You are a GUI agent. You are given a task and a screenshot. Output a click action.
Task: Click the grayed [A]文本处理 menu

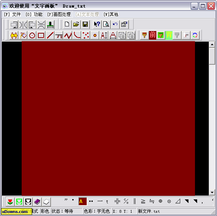[x=87, y=14]
